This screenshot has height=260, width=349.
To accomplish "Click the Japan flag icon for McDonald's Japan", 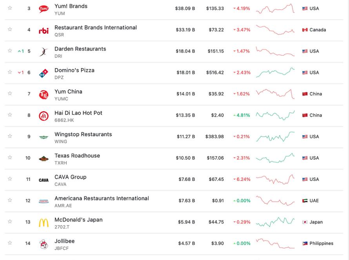I will [x=305, y=222].
